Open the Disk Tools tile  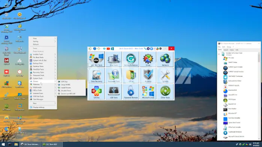(114, 59)
